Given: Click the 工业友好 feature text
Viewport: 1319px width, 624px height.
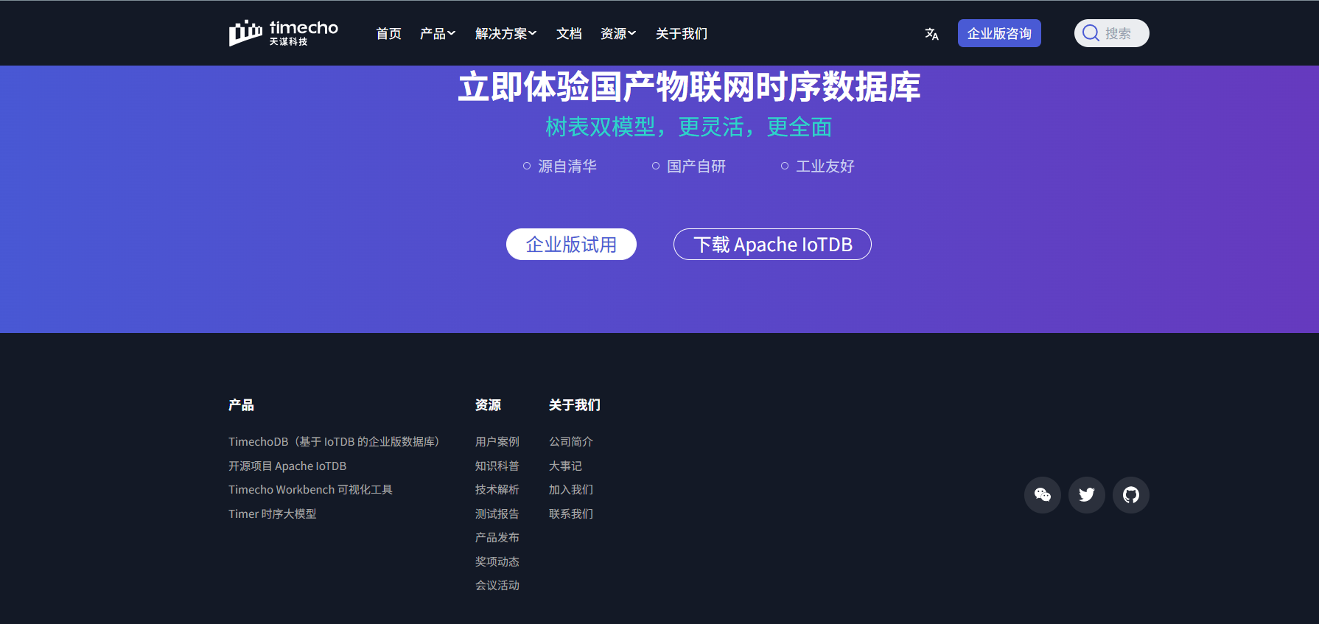Looking at the screenshot, I should tap(825, 166).
